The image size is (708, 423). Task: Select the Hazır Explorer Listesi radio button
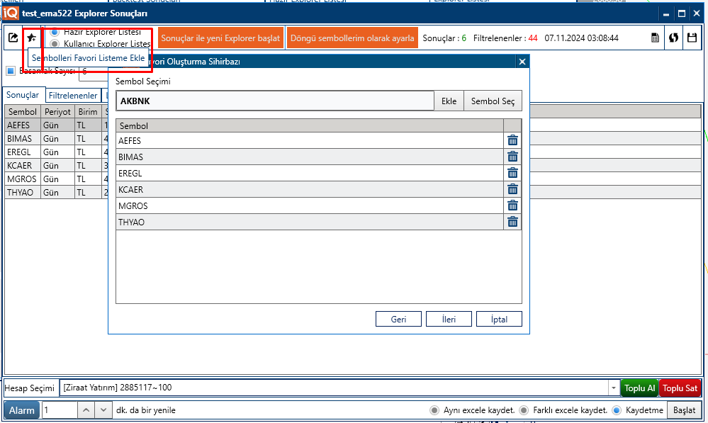[55, 32]
